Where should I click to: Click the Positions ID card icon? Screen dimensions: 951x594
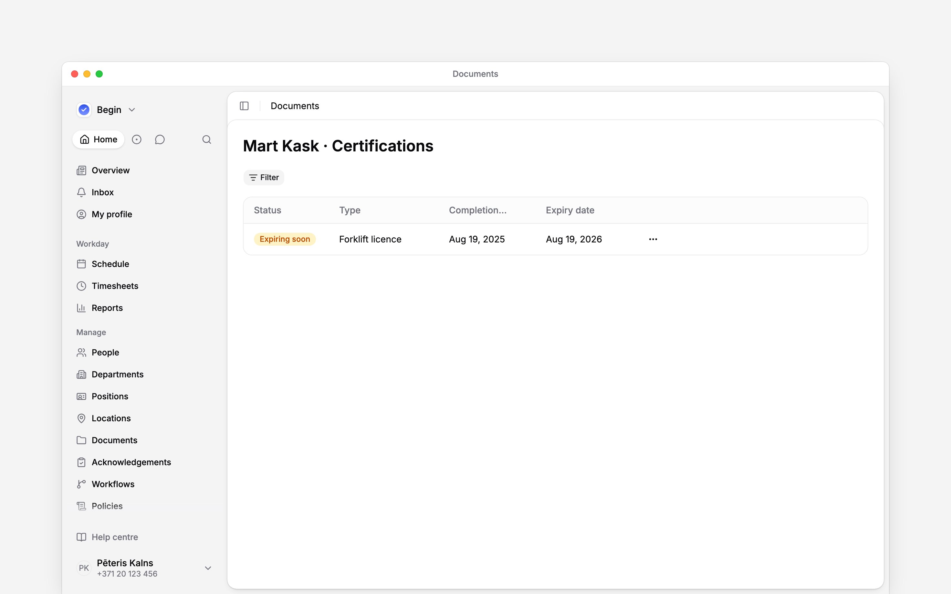(81, 396)
